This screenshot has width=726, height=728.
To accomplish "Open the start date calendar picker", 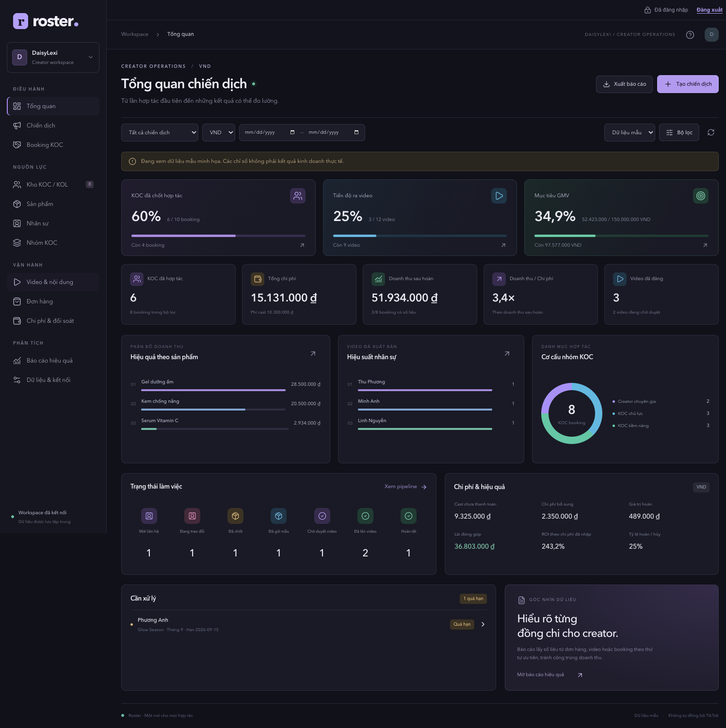I will tap(292, 132).
